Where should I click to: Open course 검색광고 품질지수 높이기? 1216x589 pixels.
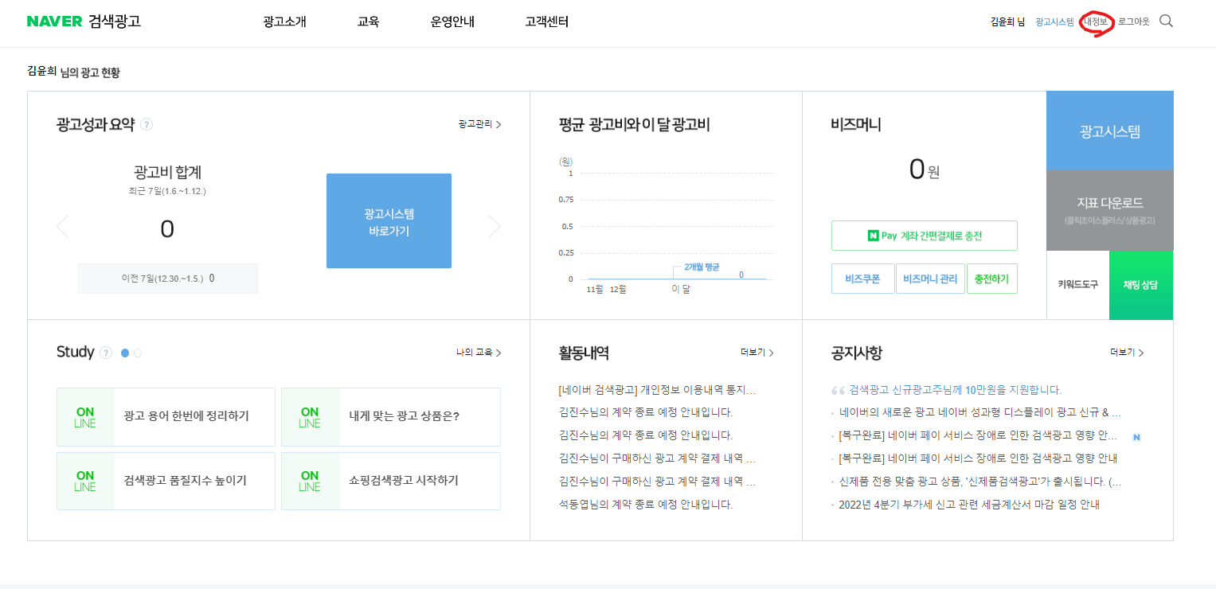coord(166,481)
